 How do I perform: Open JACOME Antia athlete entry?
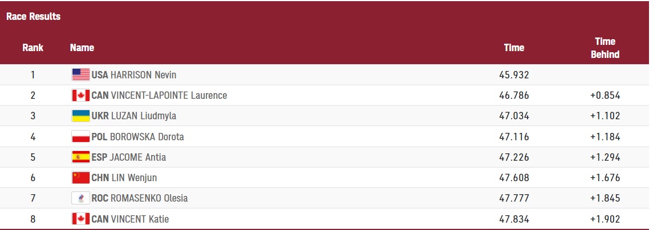tap(138, 157)
